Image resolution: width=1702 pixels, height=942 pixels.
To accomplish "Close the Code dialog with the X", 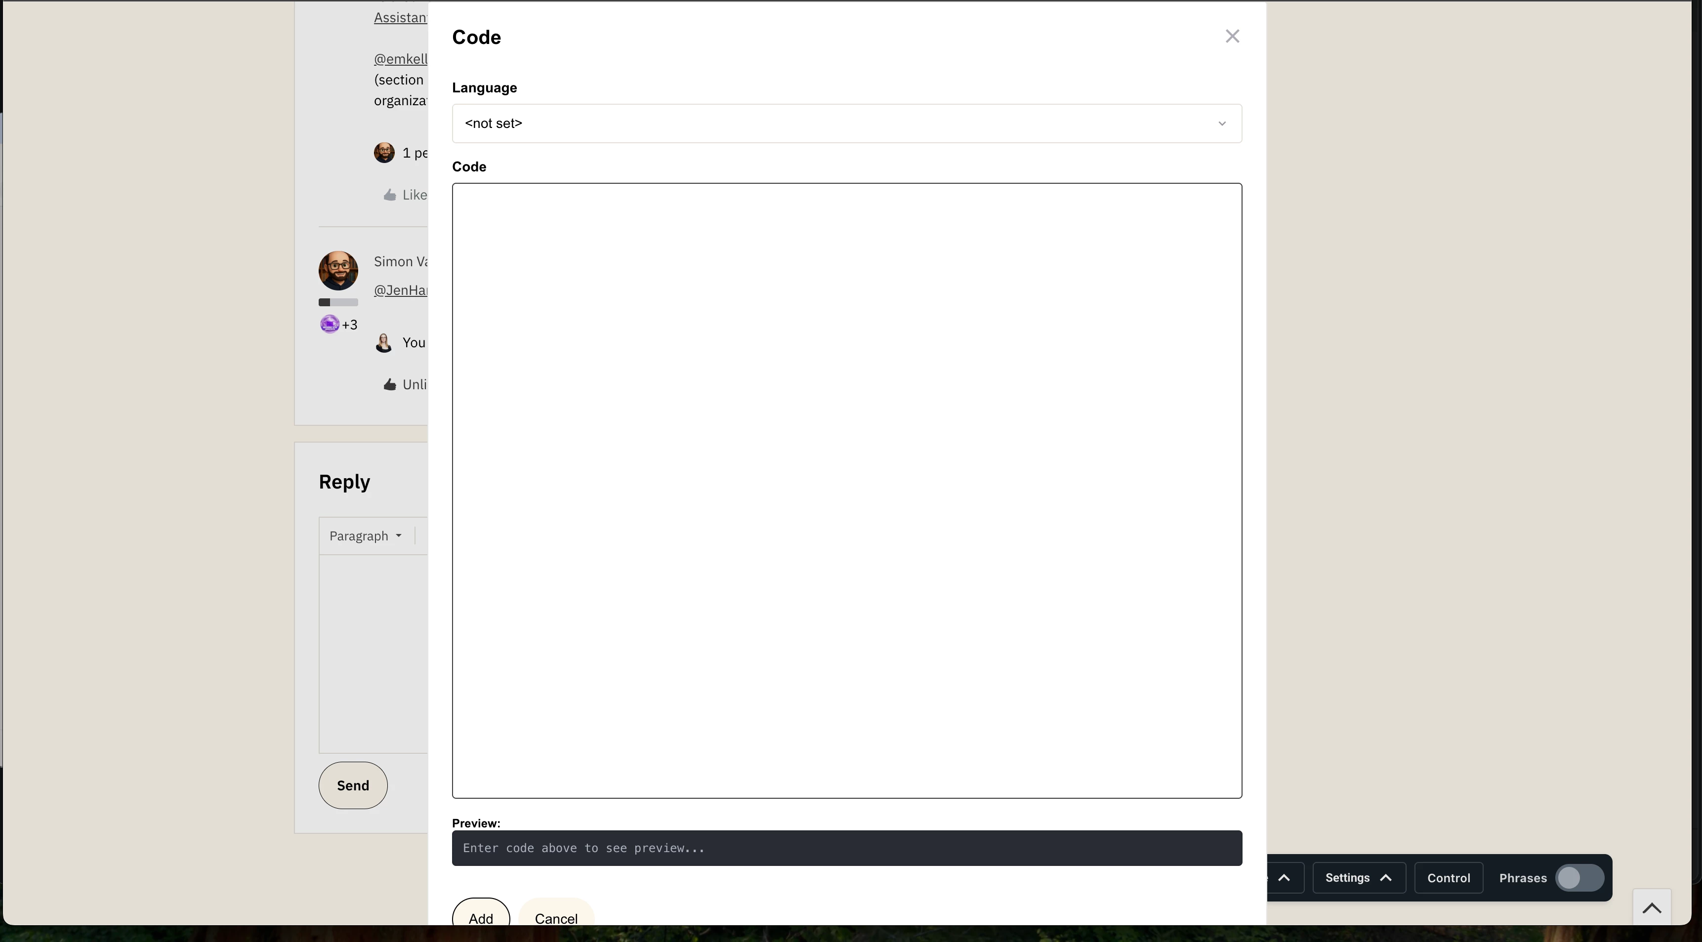I will (1232, 37).
